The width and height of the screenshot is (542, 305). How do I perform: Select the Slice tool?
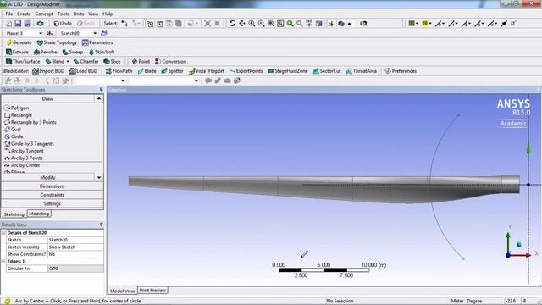(x=112, y=62)
